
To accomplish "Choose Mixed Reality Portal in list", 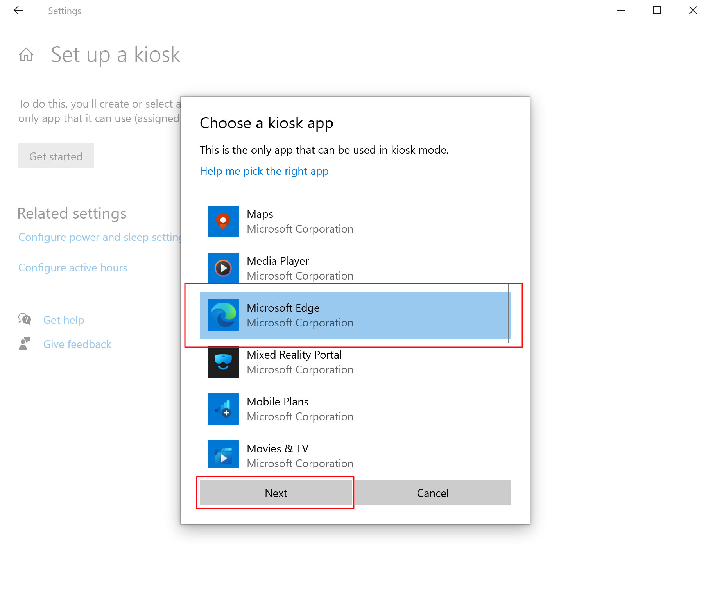I will (x=355, y=362).
